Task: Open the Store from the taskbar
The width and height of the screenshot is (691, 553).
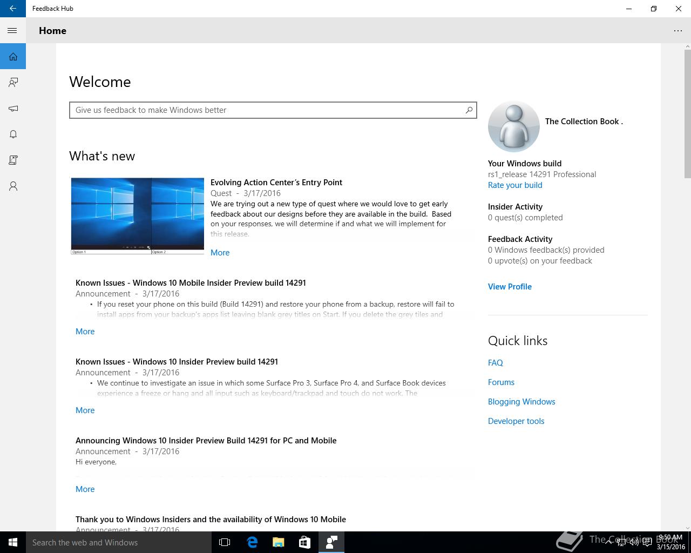Action: click(304, 542)
